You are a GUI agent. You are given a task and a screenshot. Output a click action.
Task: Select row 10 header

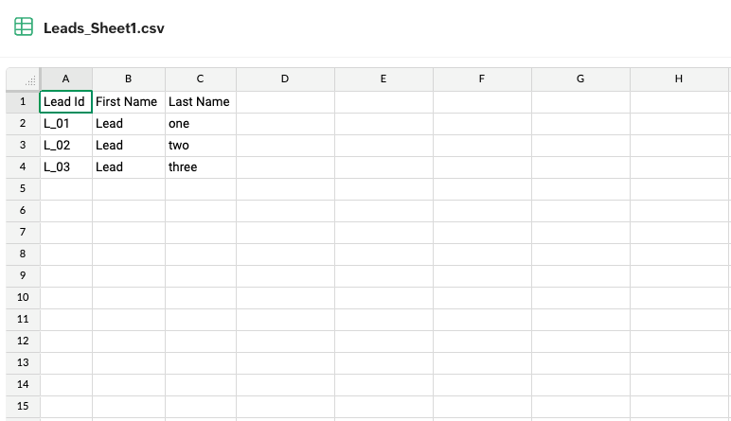[x=23, y=298]
